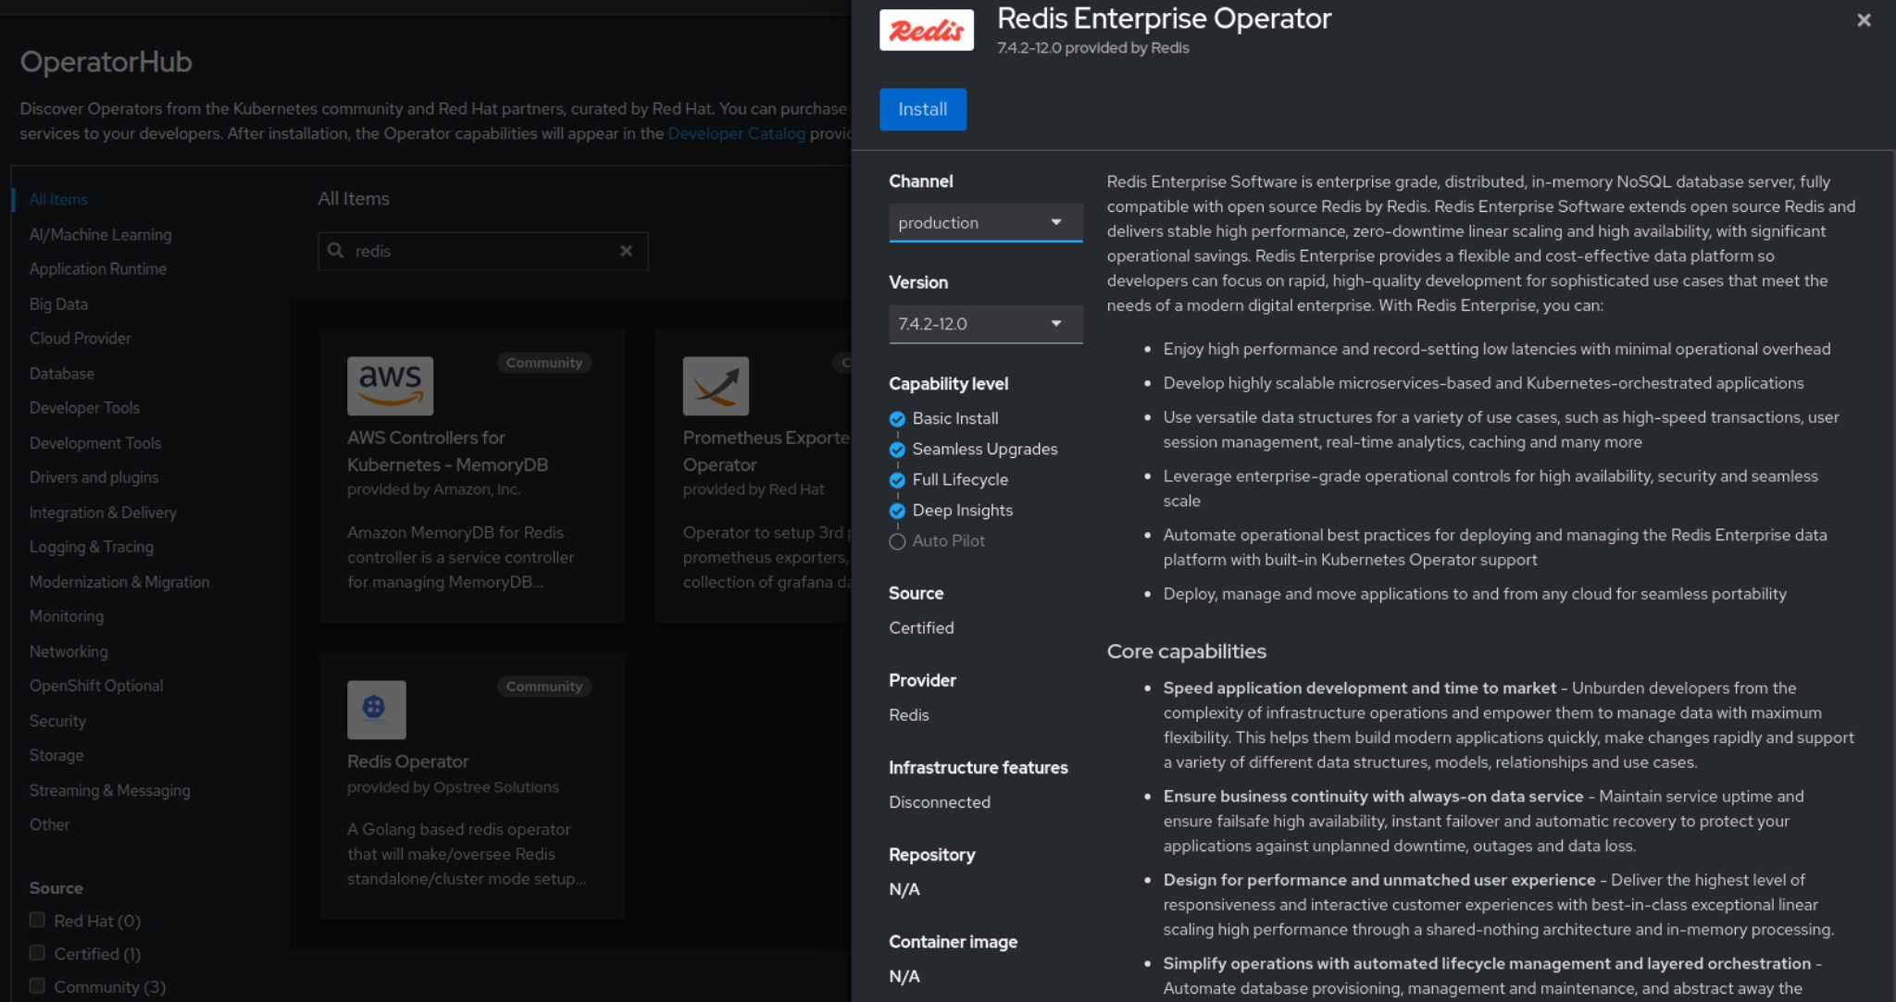Click the AWS Controllers for Kubernetes tile icon
This screenshot has width=1896, height=1002.
point(390,386)
